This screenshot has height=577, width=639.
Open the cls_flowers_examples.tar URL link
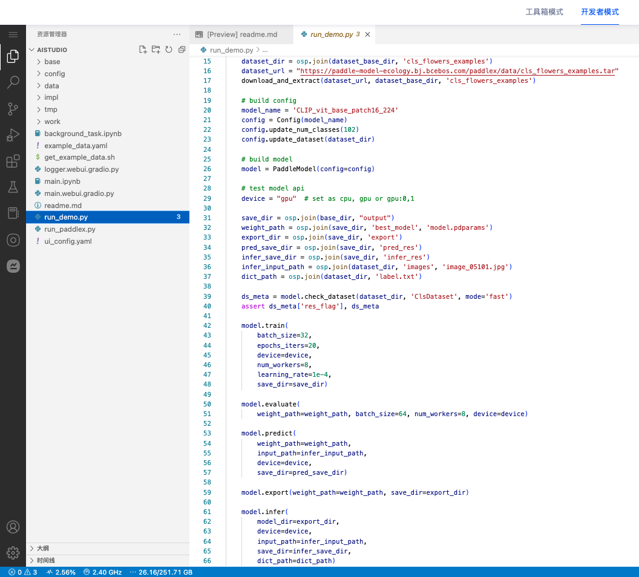[458, 71]
